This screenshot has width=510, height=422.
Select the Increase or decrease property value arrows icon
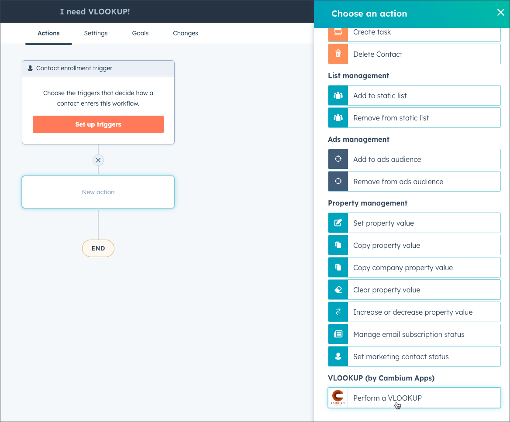point(338,312)
